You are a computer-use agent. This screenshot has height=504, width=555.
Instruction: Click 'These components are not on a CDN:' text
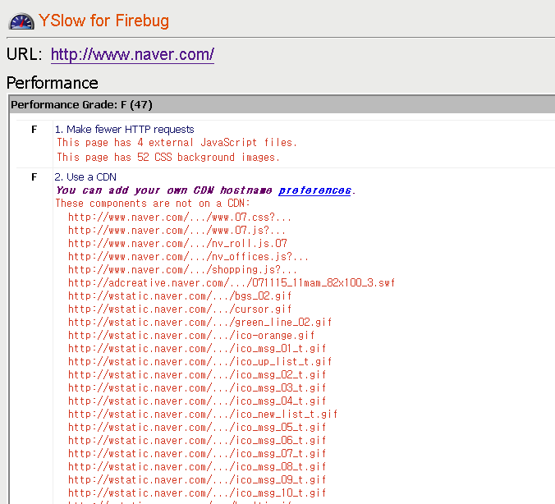(x=153, y=204)
